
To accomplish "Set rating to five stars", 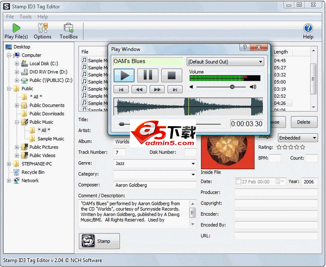I will tap(302, 147).
